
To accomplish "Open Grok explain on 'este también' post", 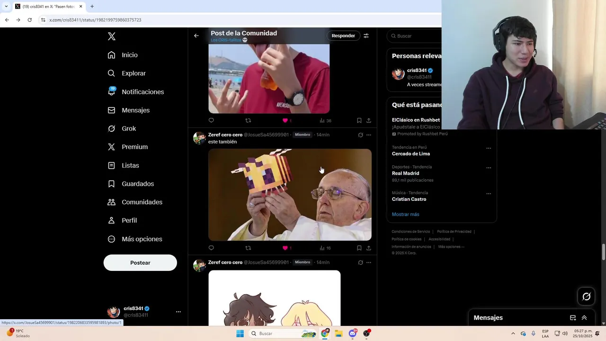I will [x=360, y=135].
